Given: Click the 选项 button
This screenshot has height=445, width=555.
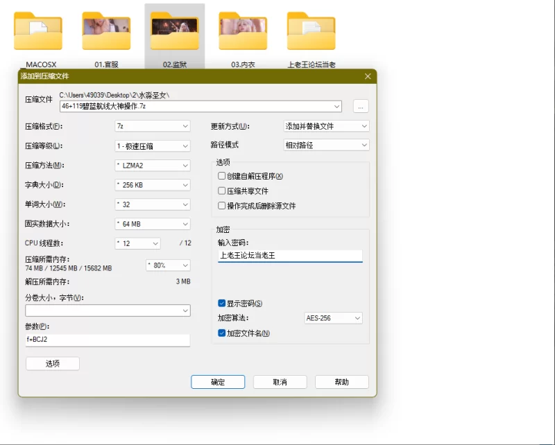Looking at the screenshot, I should tap(53, 364).
